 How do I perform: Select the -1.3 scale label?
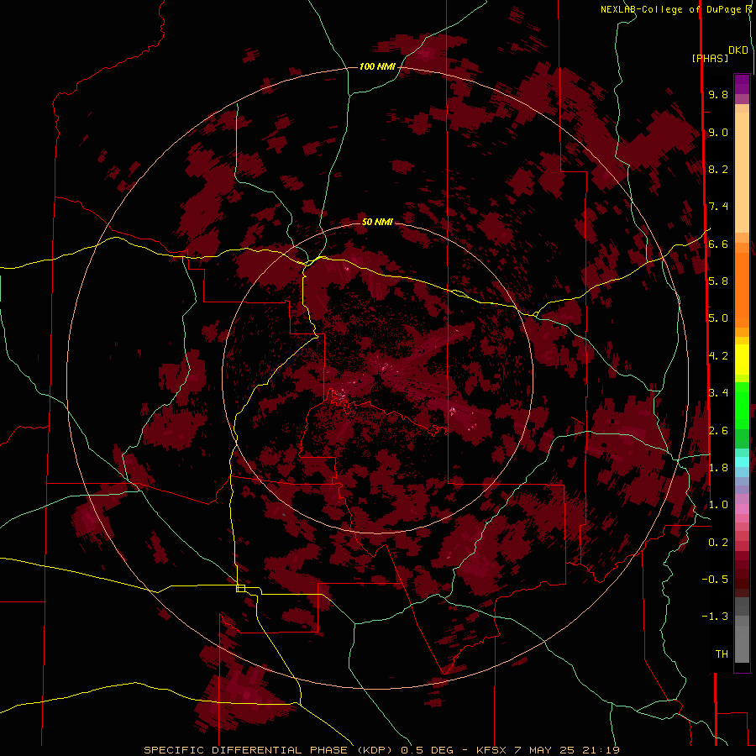(x=715, y=617)
